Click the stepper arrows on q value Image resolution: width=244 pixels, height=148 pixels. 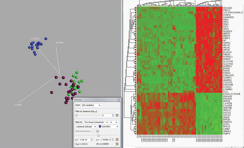pyautogui.click(x=113, y=140)
